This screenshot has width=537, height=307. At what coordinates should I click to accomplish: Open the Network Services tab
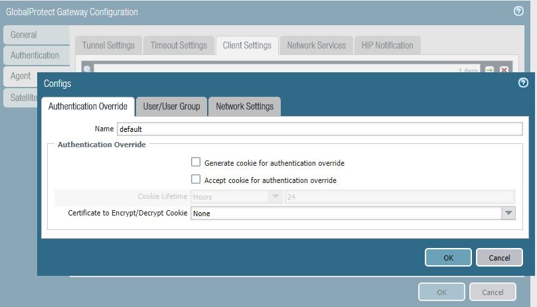point(317,45)
